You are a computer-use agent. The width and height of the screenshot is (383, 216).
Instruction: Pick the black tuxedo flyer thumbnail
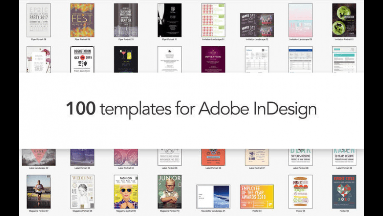click(169, 20)
